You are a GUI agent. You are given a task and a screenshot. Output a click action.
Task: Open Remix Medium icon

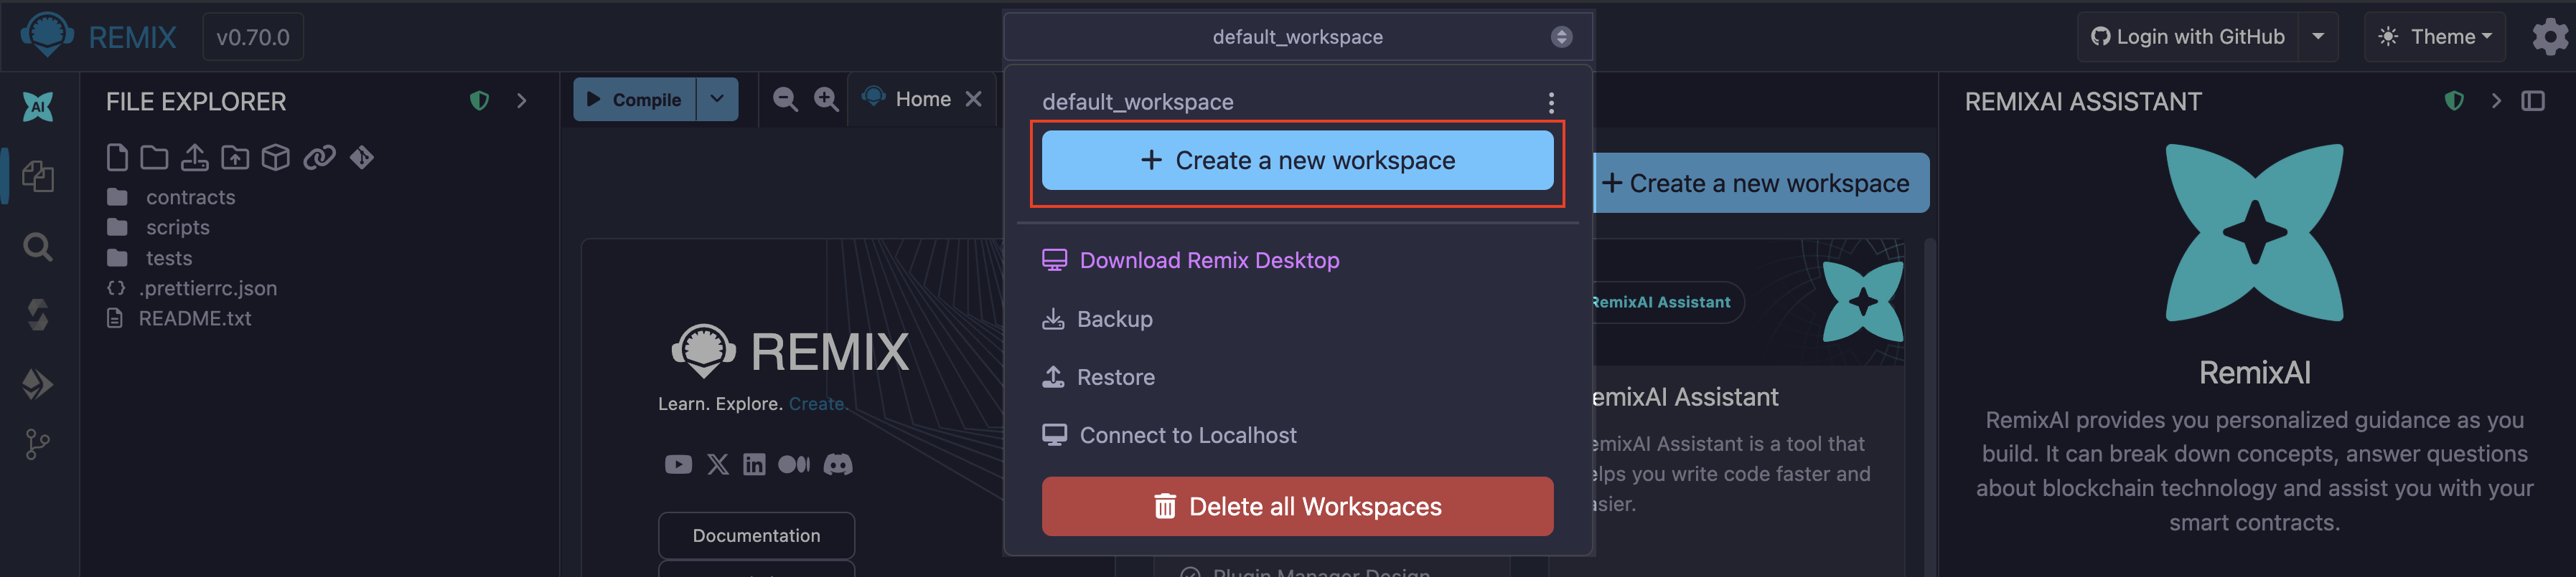794,465
